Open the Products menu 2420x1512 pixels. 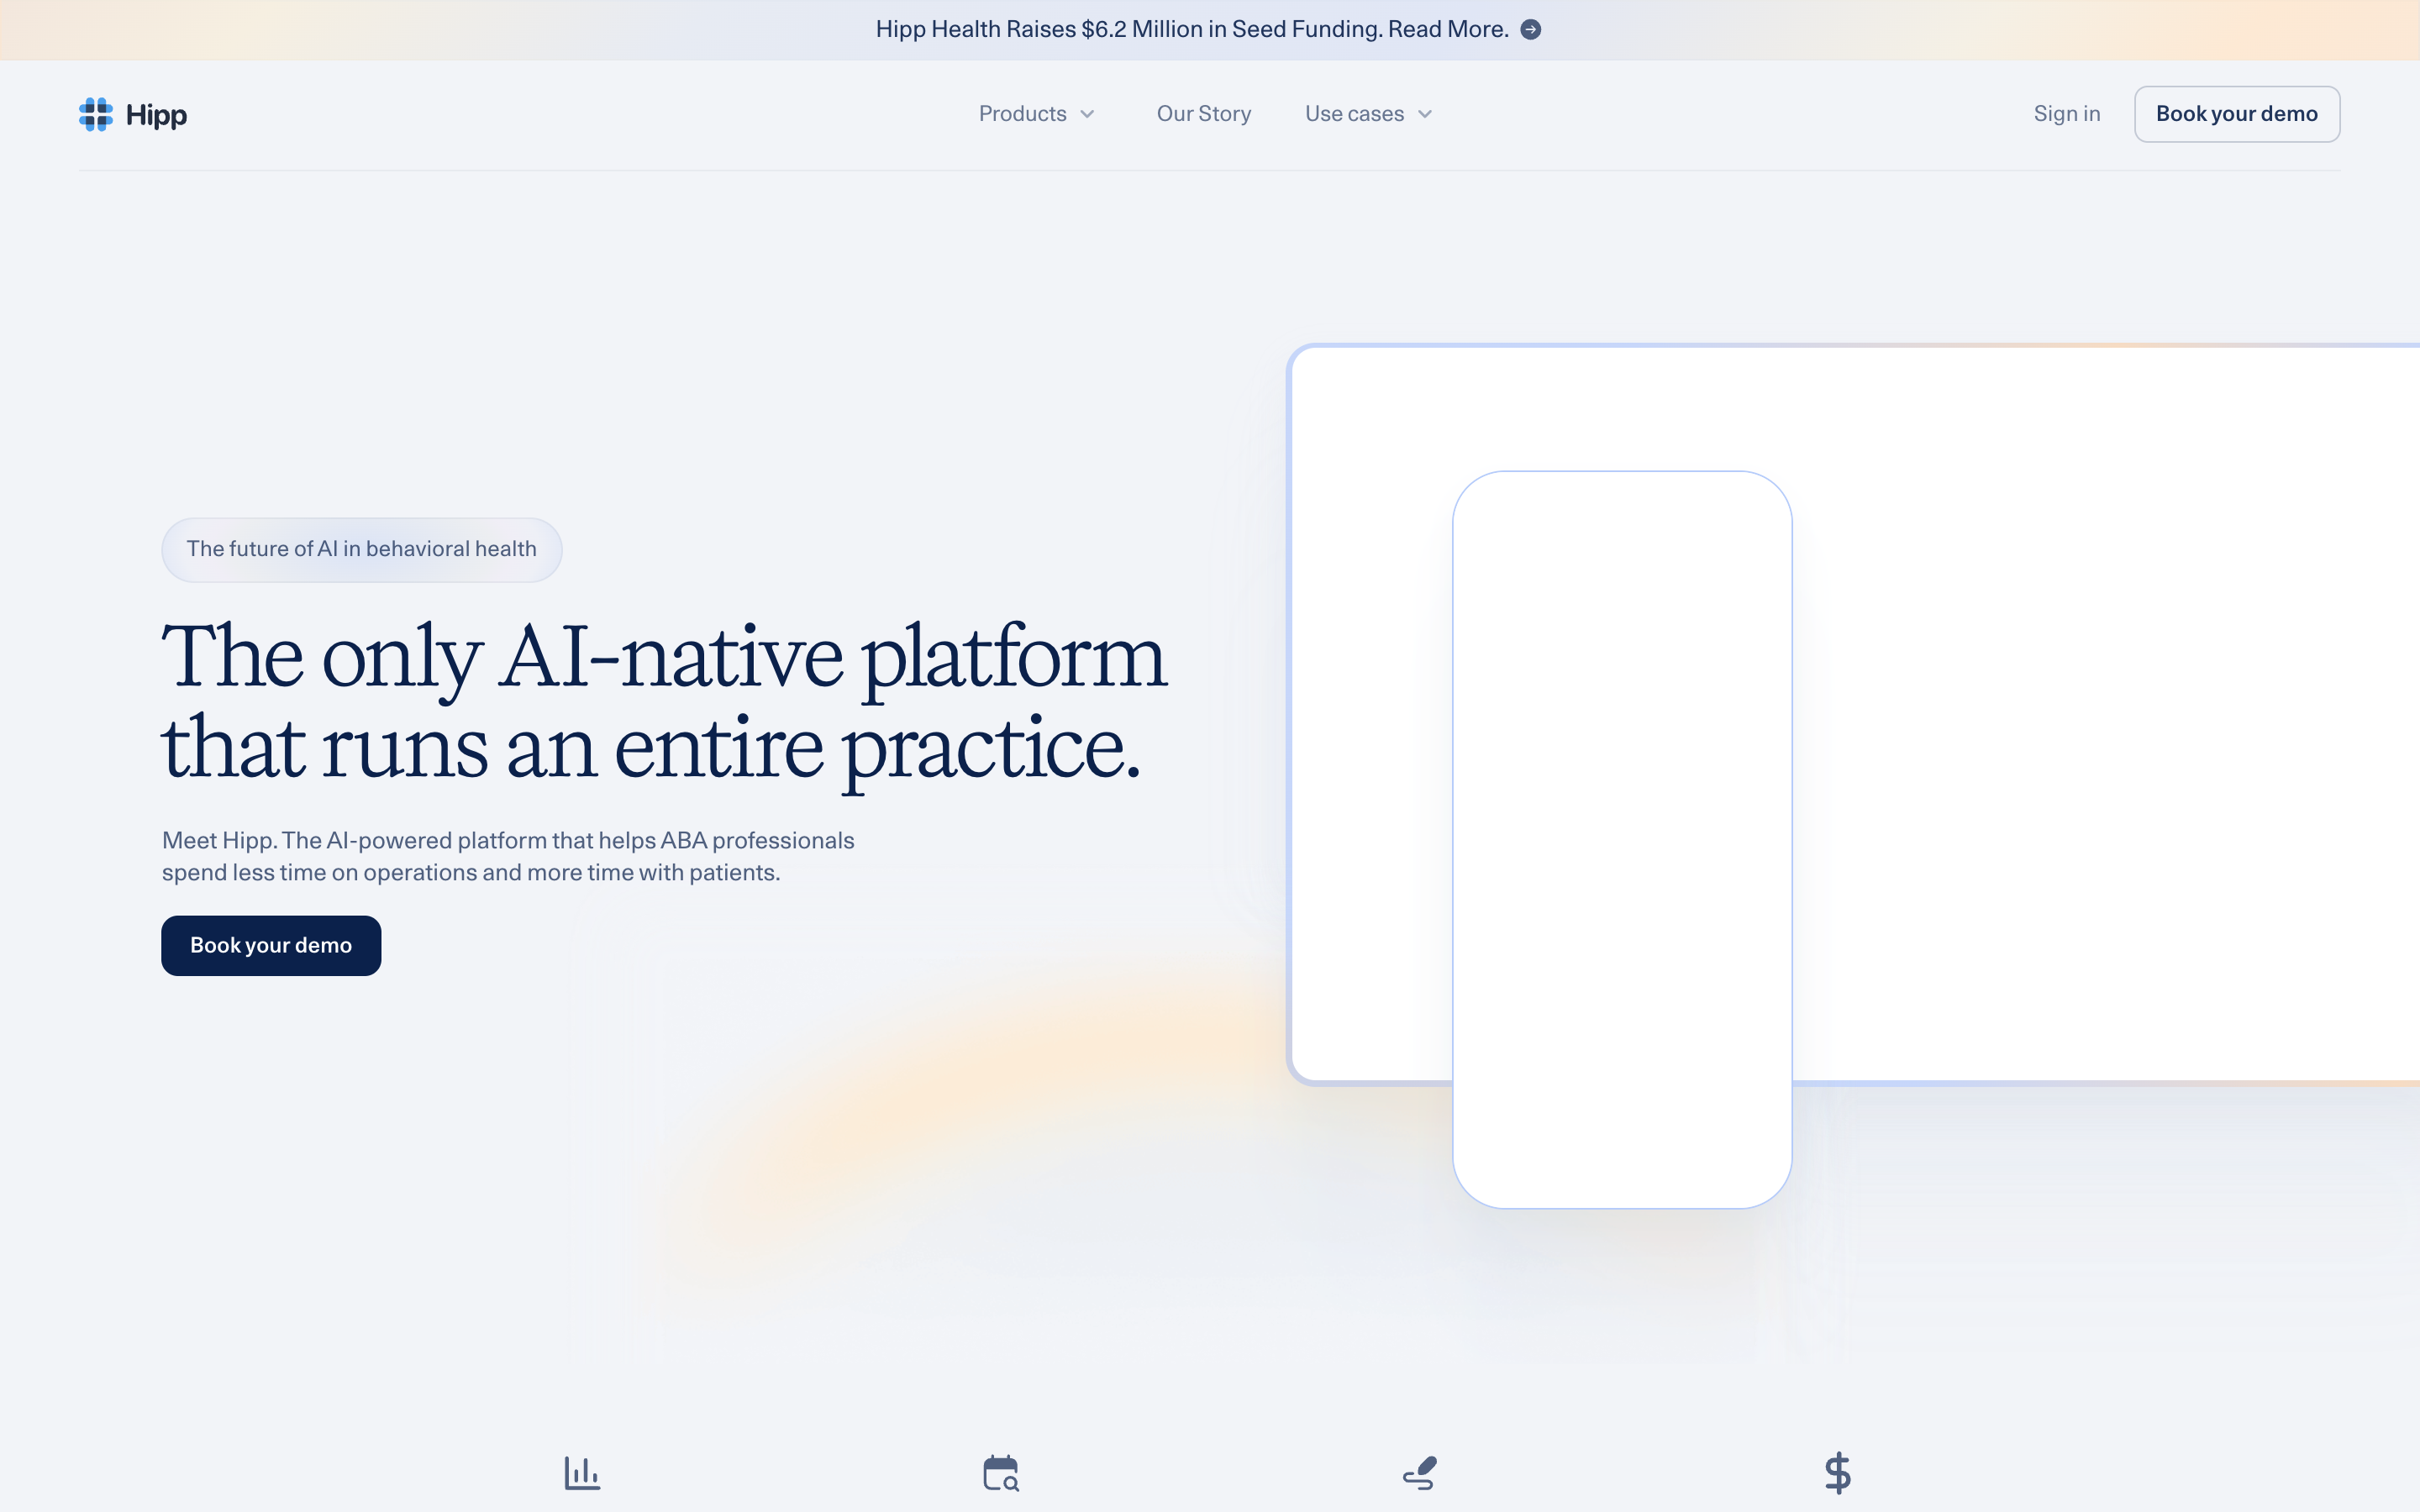coord(1037,114)
